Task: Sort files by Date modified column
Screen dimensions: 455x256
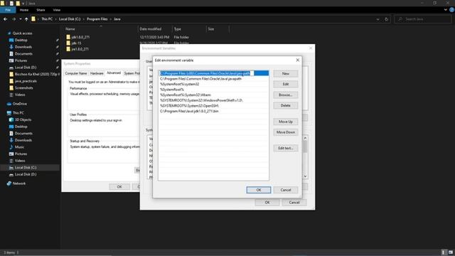Action: [x=150, y=29]
